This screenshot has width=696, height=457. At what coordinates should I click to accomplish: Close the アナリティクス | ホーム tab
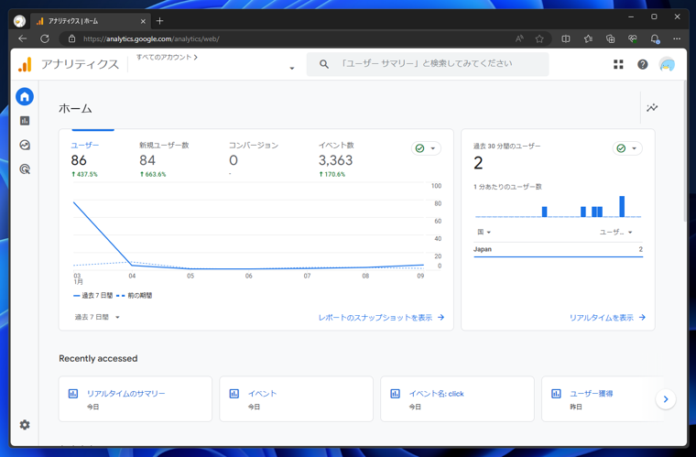pyautogui.click(x=143, y=21)
